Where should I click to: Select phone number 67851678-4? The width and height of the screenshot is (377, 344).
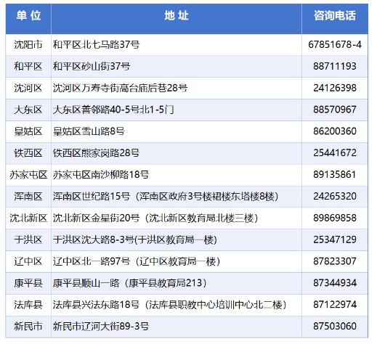pos(335,44)
